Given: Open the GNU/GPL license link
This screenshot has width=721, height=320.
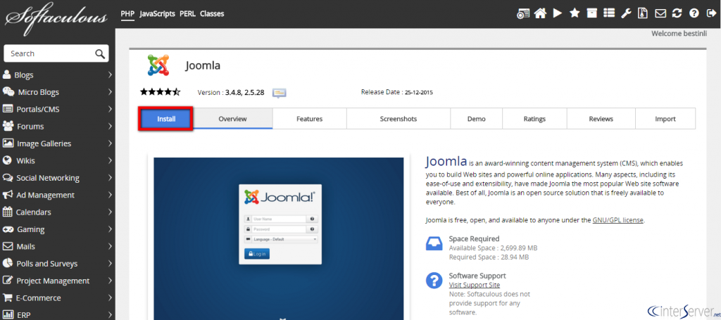Looking at the screenshot, I should (x=618, y=220).
